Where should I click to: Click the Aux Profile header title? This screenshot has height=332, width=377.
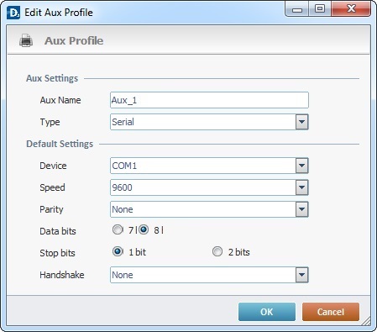point(74,41)
